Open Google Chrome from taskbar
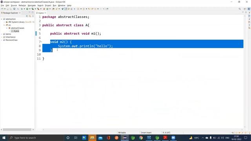This screenshot has width=251, height=141. [x=141, y=137]
